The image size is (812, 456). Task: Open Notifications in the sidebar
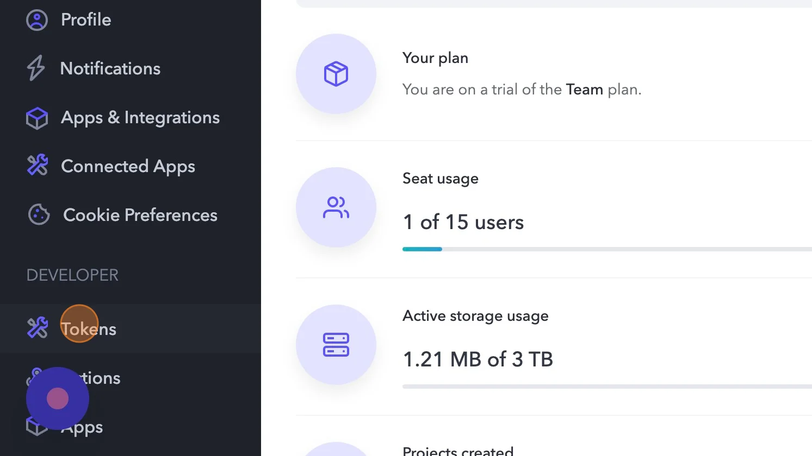coord(110,68)
